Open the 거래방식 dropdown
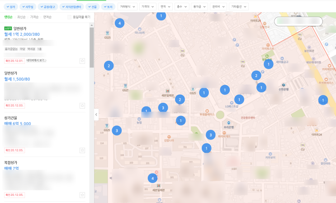336x203 pixels. click(x=128, y=7)
